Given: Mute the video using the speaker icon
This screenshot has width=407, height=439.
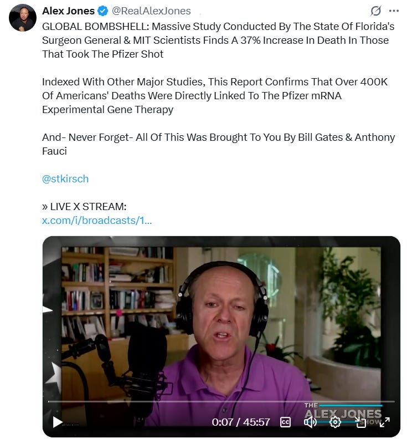Looking at the screenshot, I should [x=310, y=422].
